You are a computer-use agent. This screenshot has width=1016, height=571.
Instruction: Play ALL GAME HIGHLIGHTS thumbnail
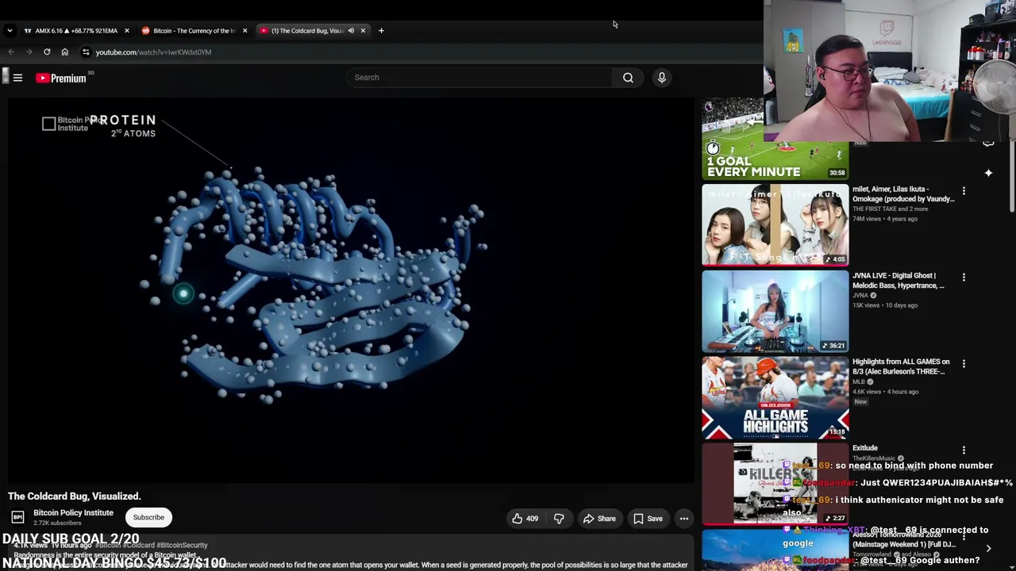point(775,398)
